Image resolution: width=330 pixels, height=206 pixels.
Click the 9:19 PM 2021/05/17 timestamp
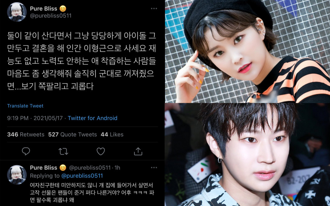(x=35, y=118)
